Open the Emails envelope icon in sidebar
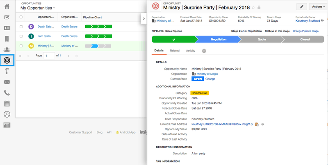 7,82
